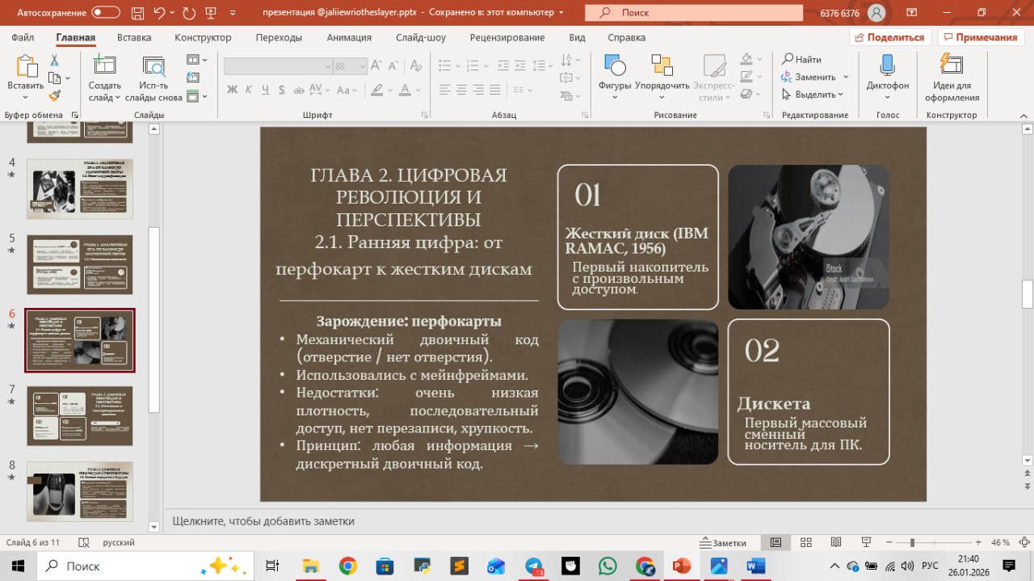Open the Создать слайд dropdown arrow
Screen dimensions: 1034x581
tap(117, 98)
